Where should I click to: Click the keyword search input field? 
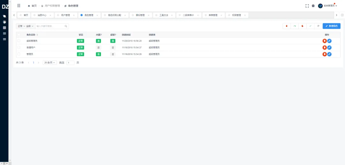coord(50,26)
